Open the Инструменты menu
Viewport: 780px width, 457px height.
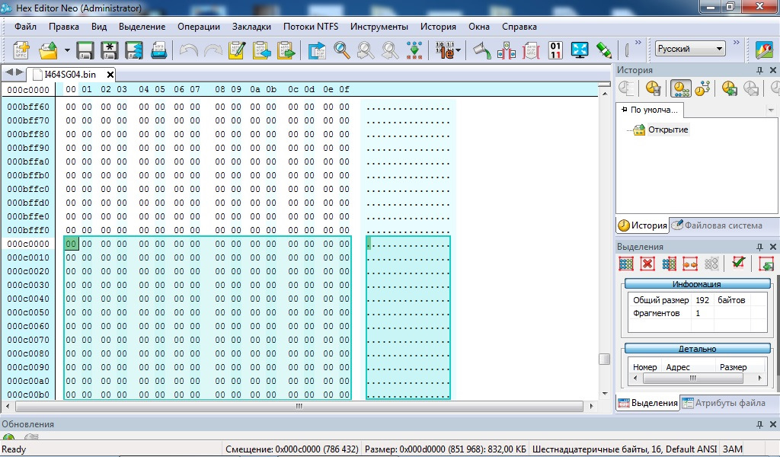point(379,27)
